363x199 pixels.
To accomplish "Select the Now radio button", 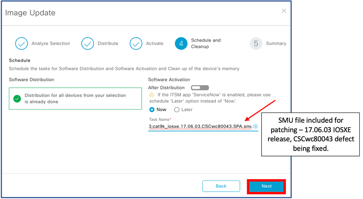I will coord(152,110).
